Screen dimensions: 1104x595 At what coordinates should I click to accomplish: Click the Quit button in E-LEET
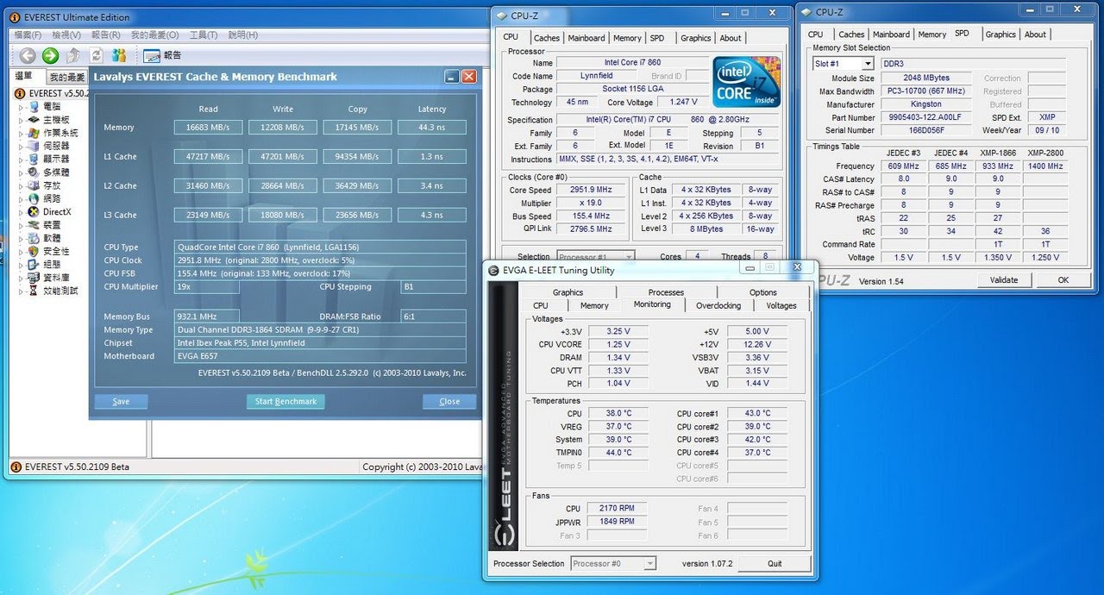point(775,563)
